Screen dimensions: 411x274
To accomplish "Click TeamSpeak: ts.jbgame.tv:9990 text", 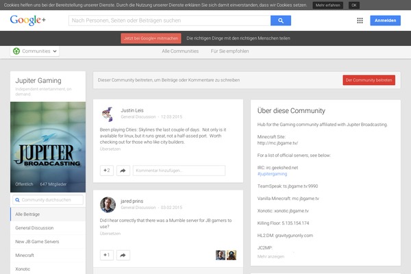I will pos(288,186).
